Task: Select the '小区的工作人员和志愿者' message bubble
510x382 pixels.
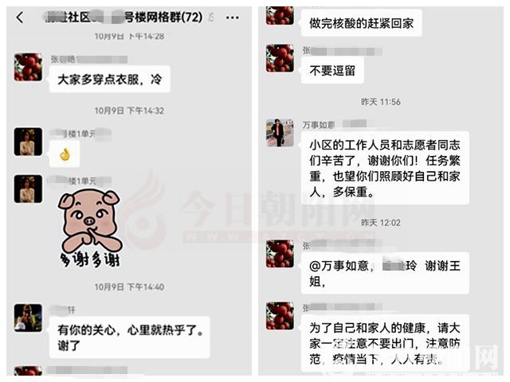Action: (385, 168)
